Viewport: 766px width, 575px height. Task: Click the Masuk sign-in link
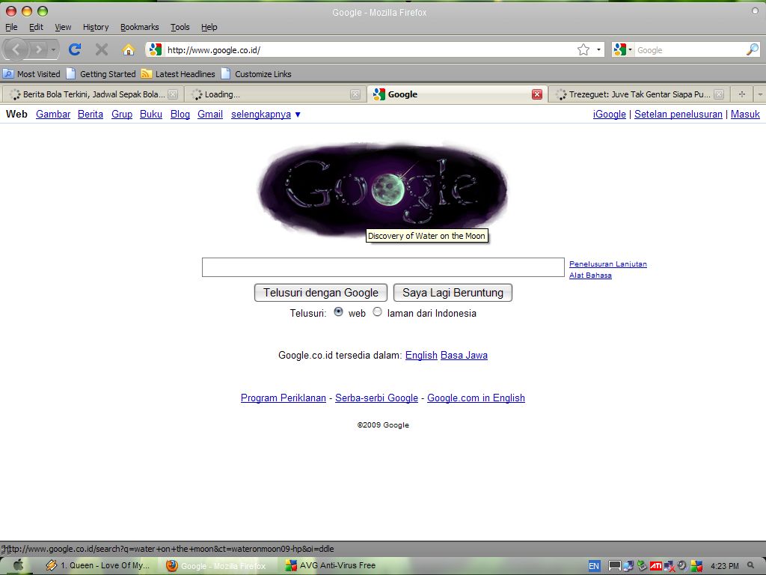(x=745, y=115)
